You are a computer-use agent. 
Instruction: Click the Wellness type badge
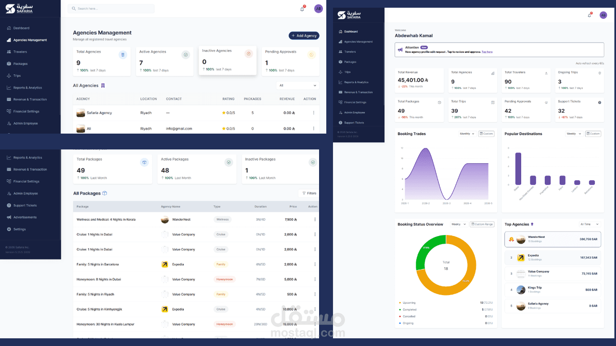click(222, 220)
